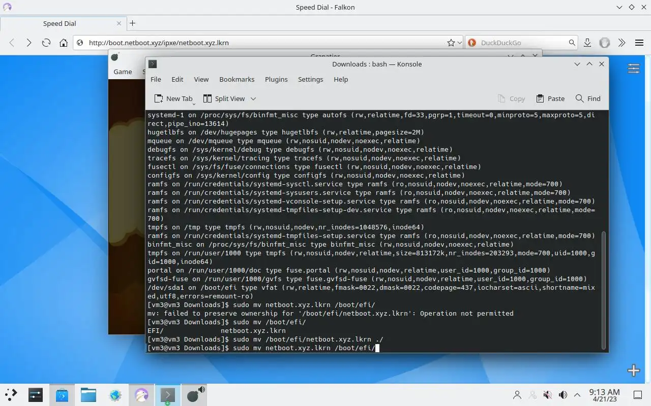Open Dolphin file manager from taskbar

(88, 394)
